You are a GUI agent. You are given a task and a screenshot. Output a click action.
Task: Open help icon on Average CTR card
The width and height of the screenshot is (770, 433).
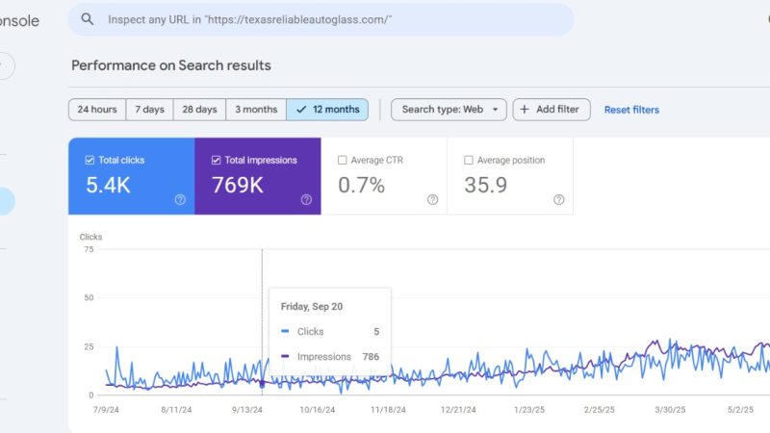[432, 199]
